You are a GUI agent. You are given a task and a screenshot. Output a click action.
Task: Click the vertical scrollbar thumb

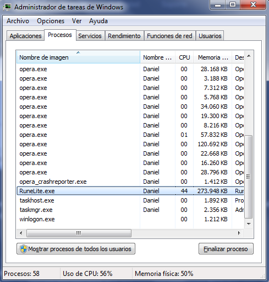pyautogui.click(x=249, y=177)
